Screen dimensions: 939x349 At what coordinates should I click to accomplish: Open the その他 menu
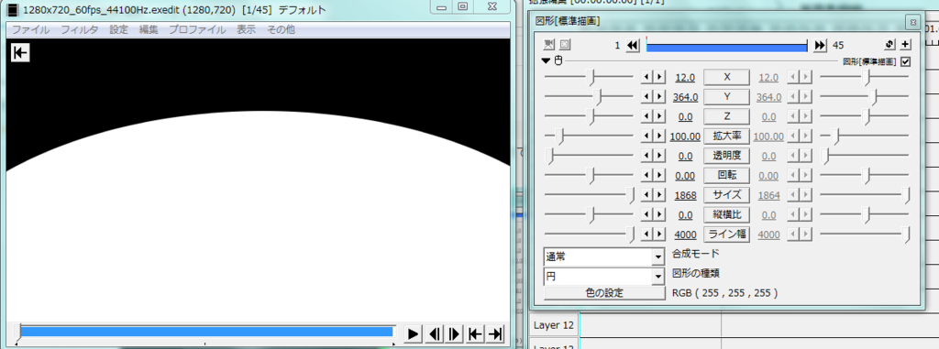[x=281, y=29]
